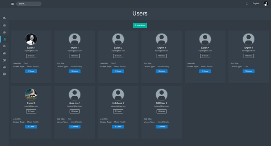Viewport: 271px width, 146px height.
Task: Click the Expert 5 name label
Action: (x=248, y=48)
